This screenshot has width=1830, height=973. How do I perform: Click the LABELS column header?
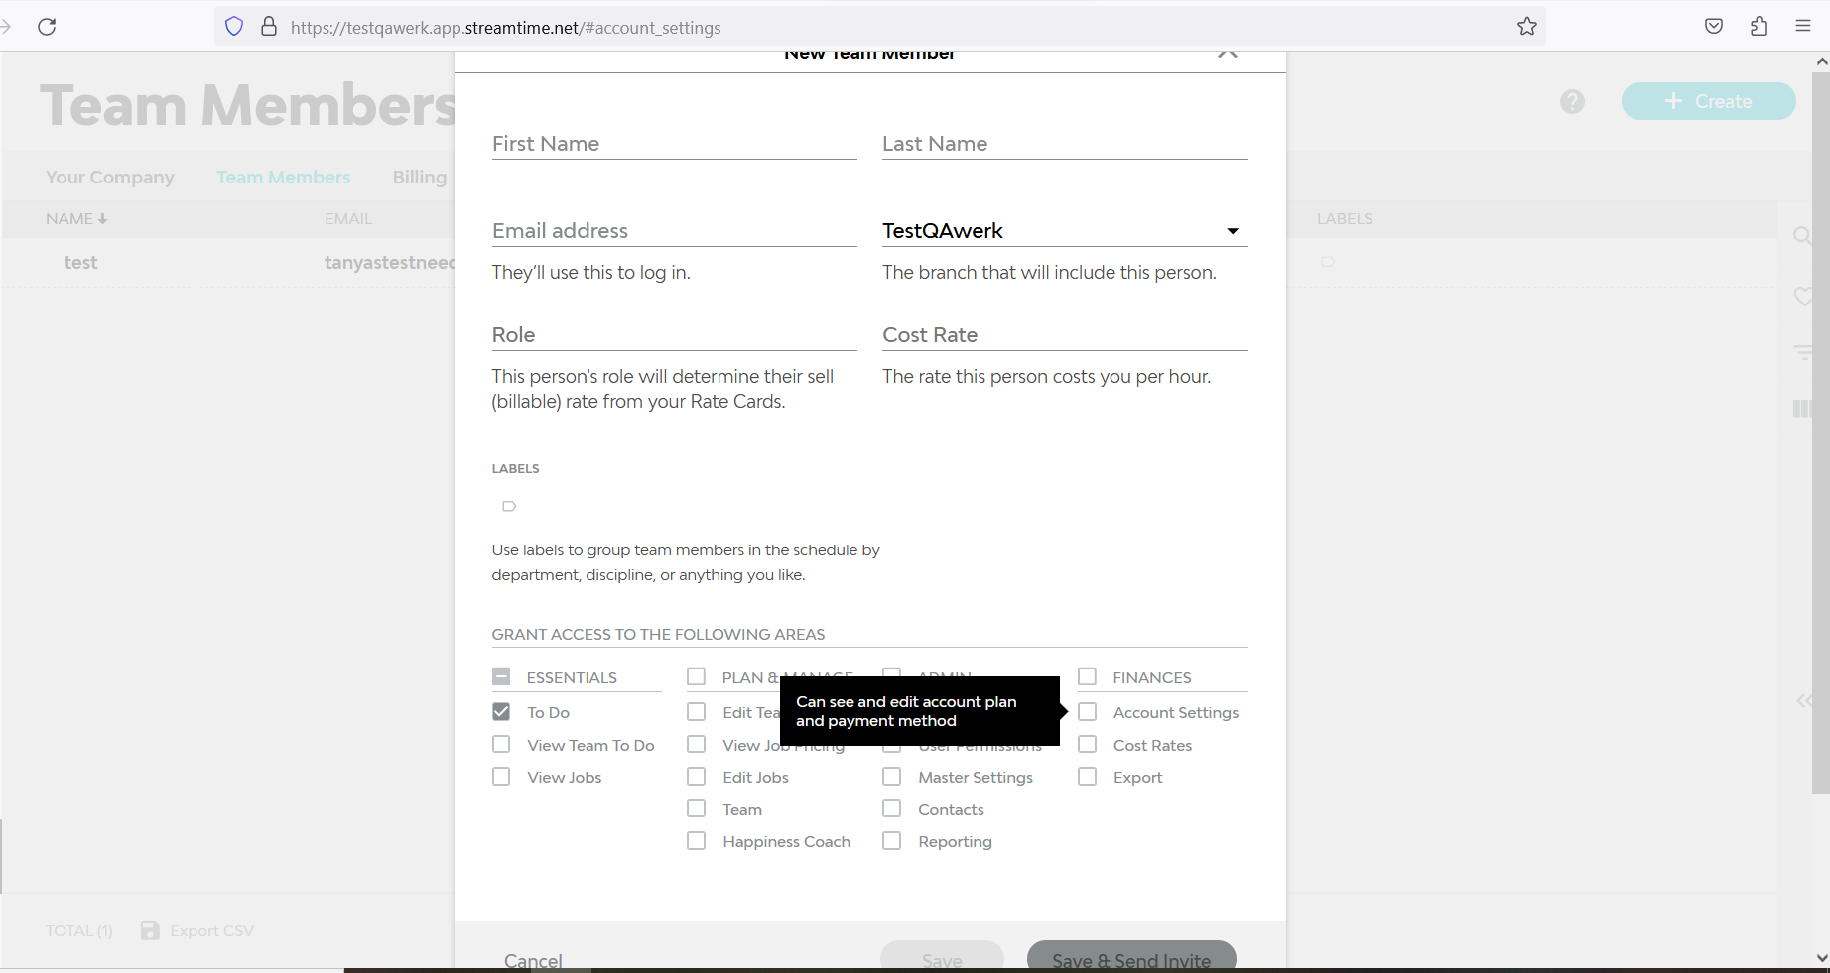click(x=1345, y=218)
